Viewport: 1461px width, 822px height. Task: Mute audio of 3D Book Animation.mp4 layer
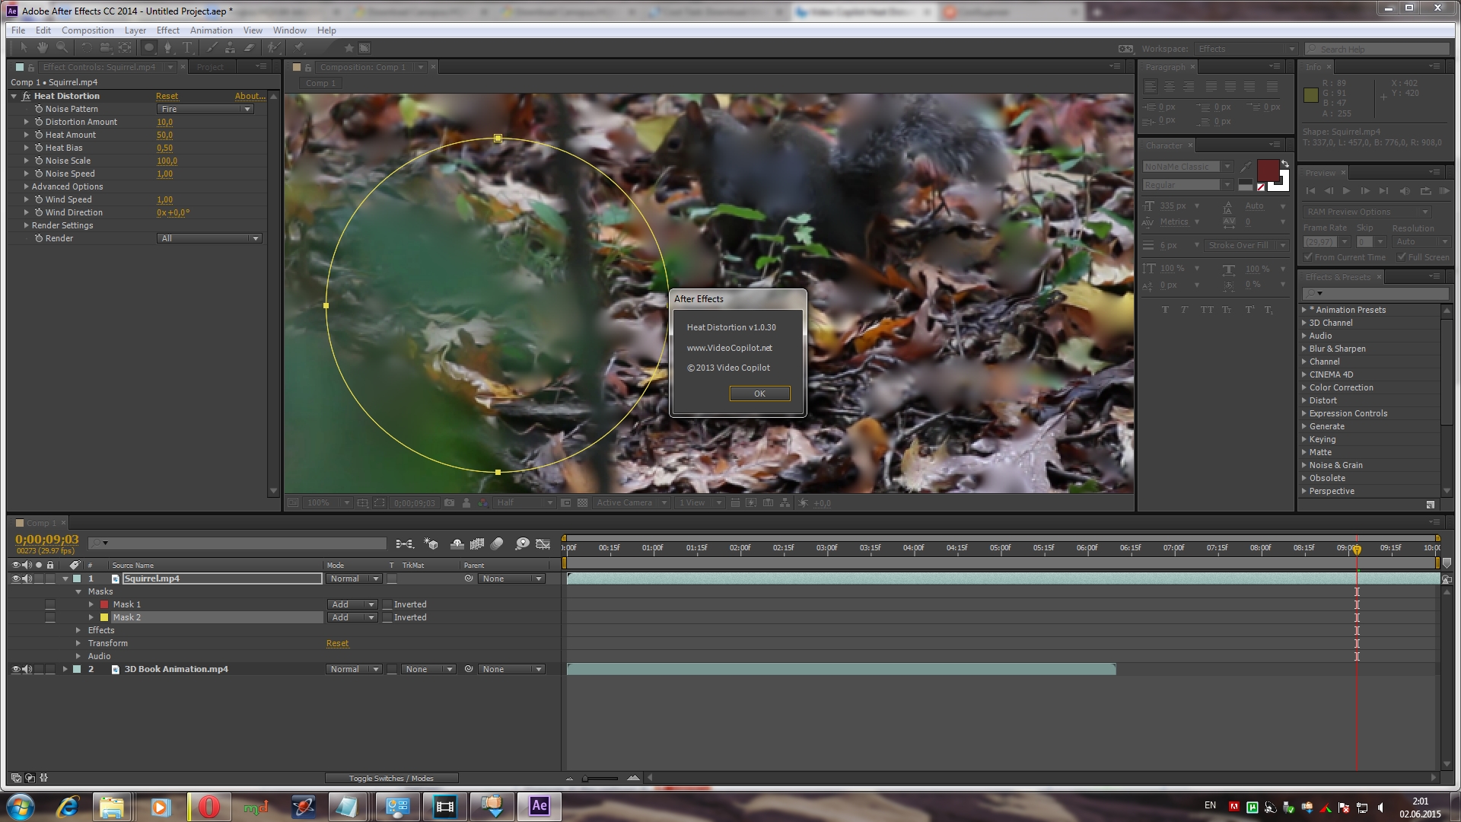[x=27, y=670]
